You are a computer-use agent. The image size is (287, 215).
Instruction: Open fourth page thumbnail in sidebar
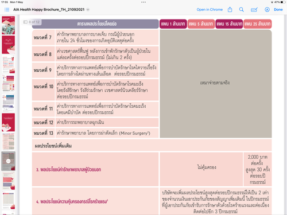click(x=8, y=84)
